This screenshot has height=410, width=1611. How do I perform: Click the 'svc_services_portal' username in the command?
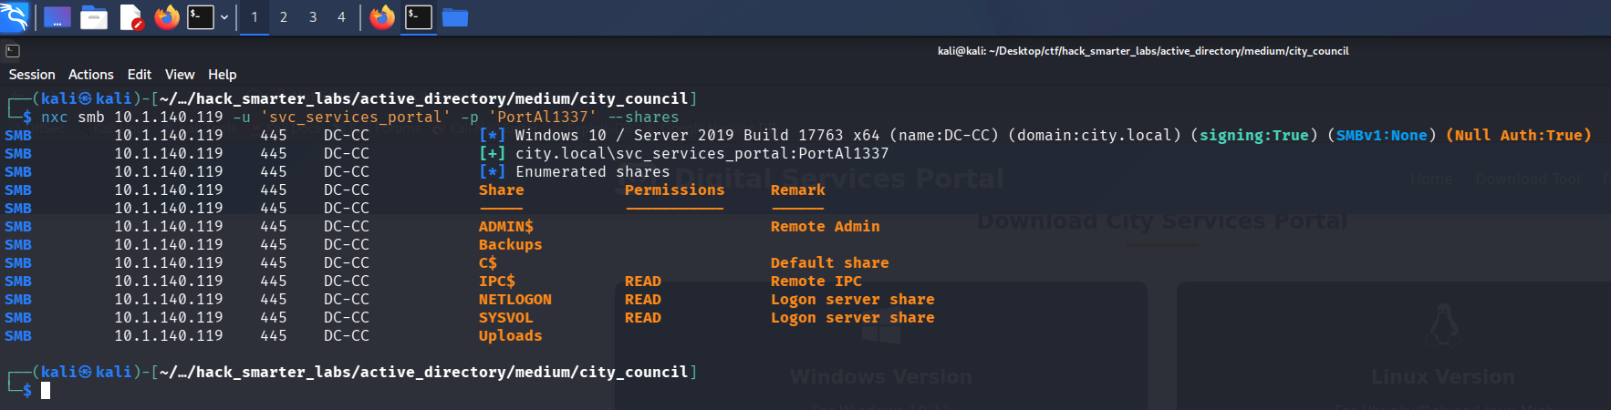tap(355, 117)
